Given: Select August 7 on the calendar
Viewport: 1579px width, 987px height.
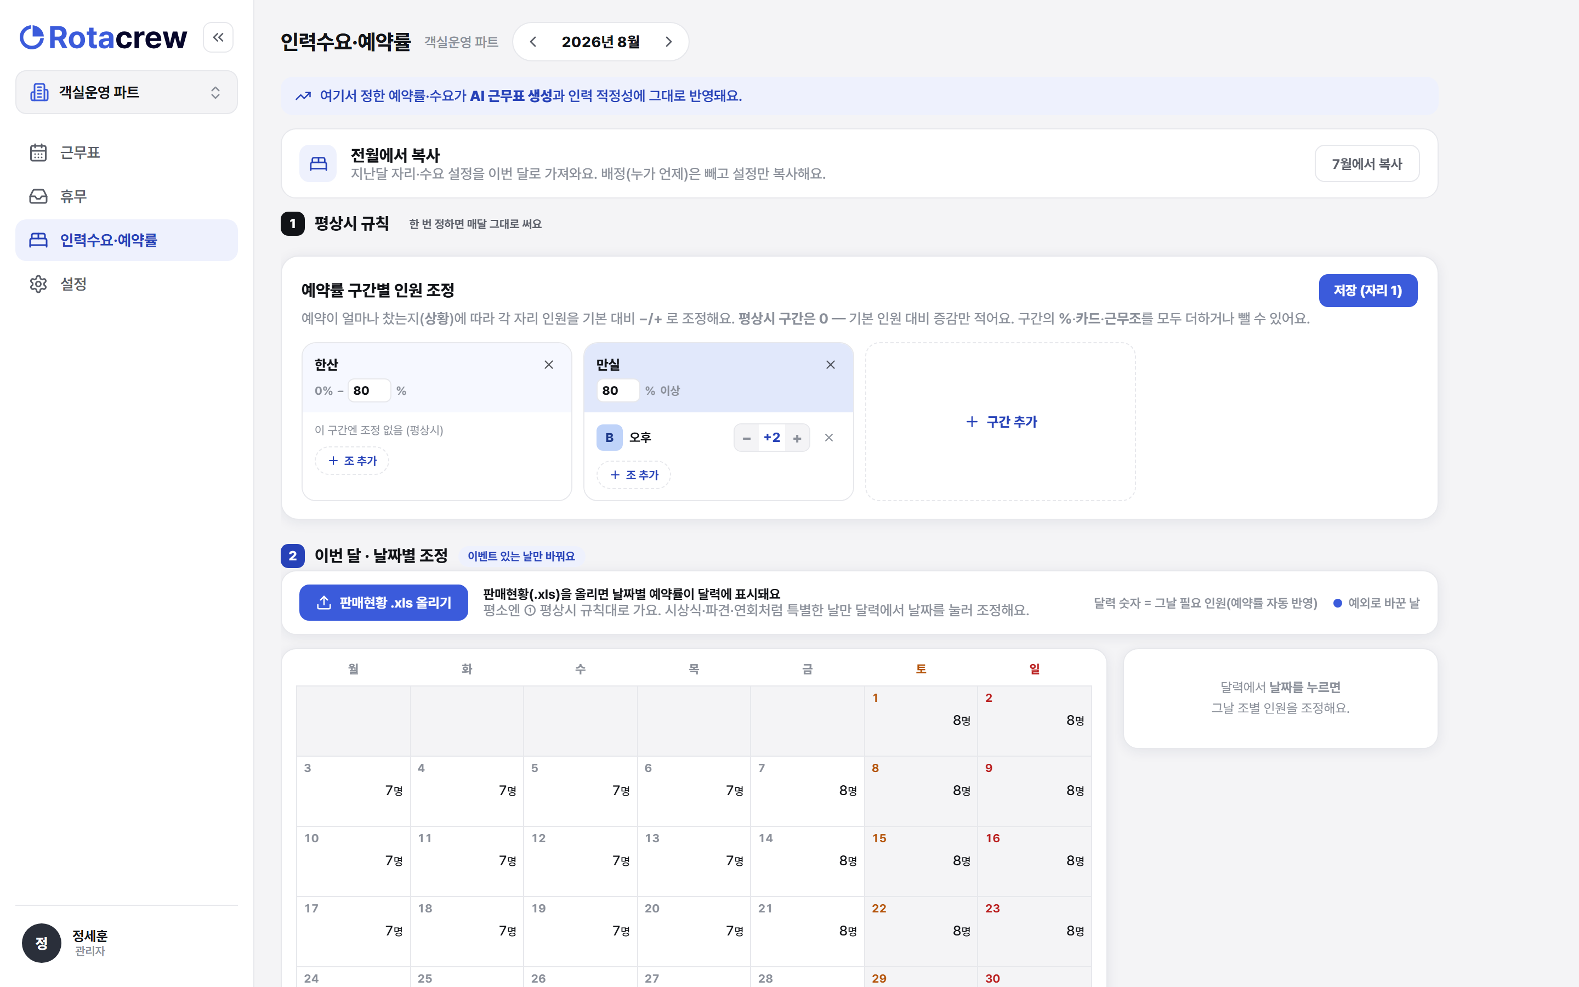Looking at the screenshot, I should 807,791.
